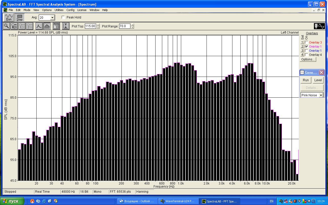Open the Edit menu
Image resolution: width=328 pixels, height=205 pixels.
pyautogui.click(x=18, y=10)
